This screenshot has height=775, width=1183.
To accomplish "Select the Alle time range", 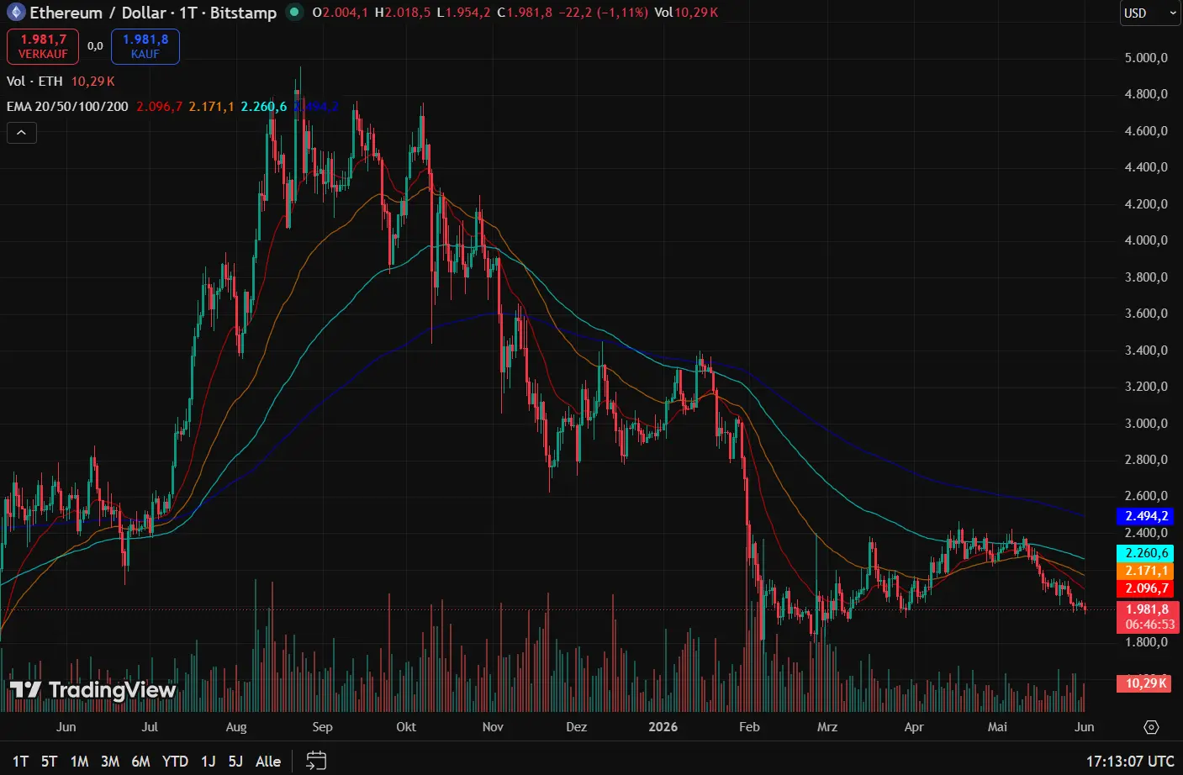I will tap(268, 762).
